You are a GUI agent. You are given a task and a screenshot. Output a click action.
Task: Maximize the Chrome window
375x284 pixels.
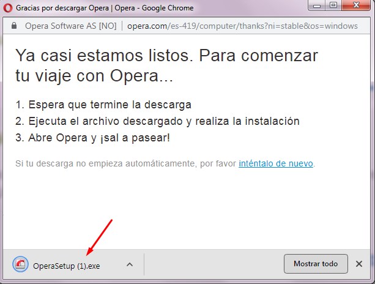[333, 6]
